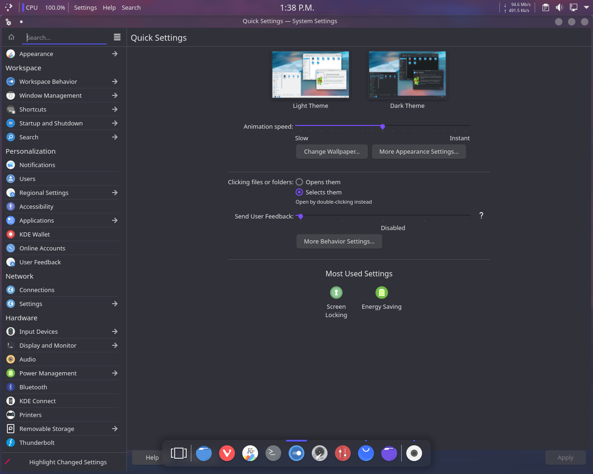The image size is (593, 474).
Task: Open the Settings menu in top bar
Action: (x=85, y=7)
